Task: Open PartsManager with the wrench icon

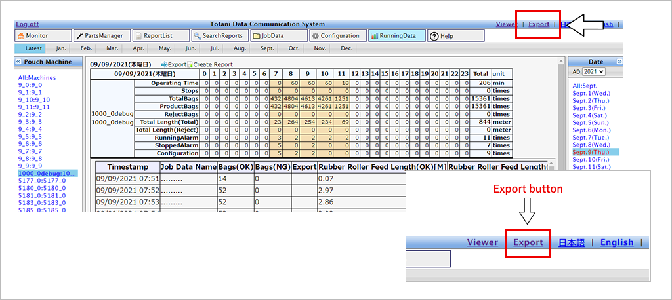Action: click(101, 36)
